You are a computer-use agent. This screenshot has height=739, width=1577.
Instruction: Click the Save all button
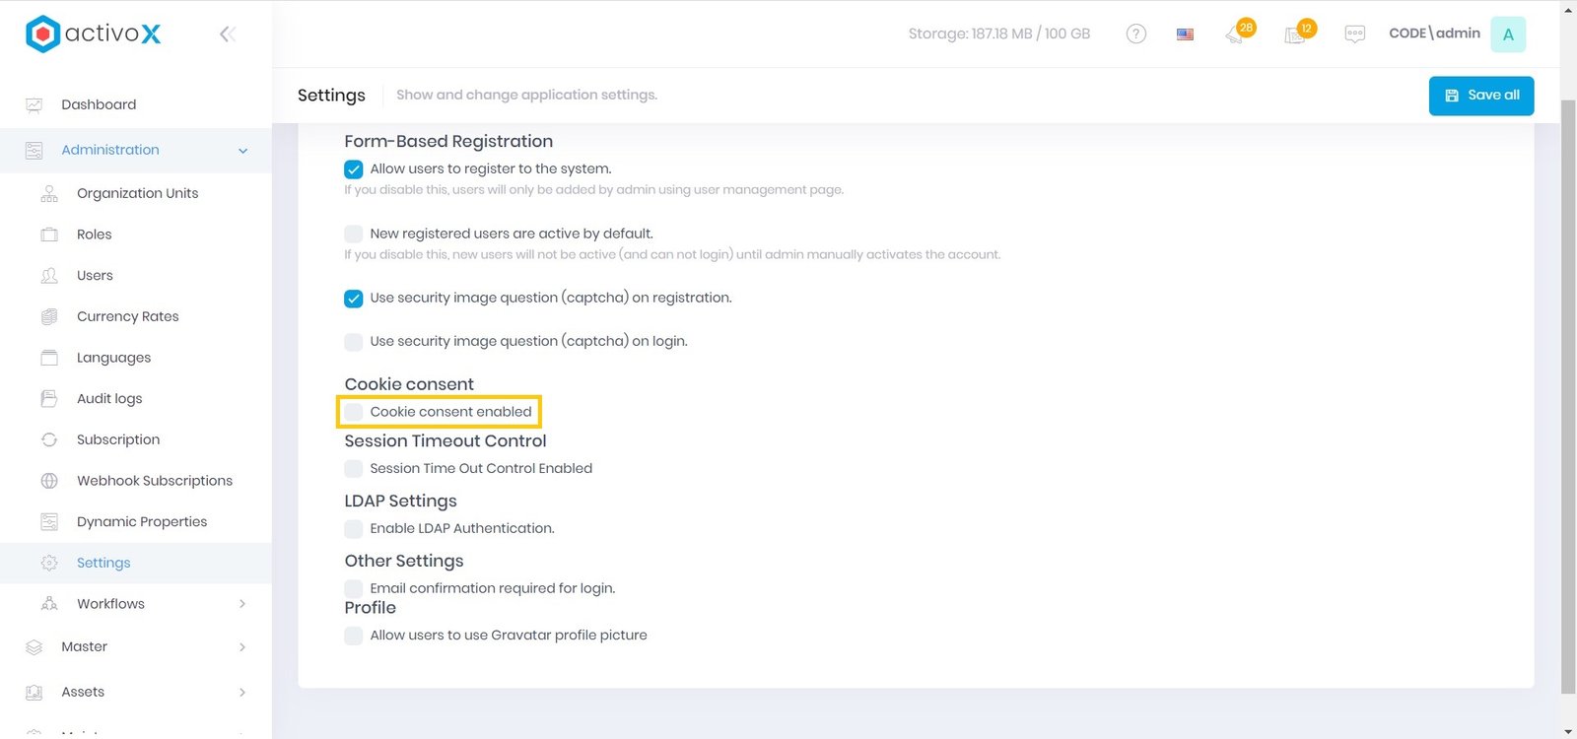click(x=1480, y=96)
